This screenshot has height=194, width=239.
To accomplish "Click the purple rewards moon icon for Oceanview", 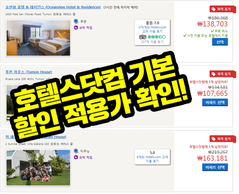I will click(x=76, y=28).
